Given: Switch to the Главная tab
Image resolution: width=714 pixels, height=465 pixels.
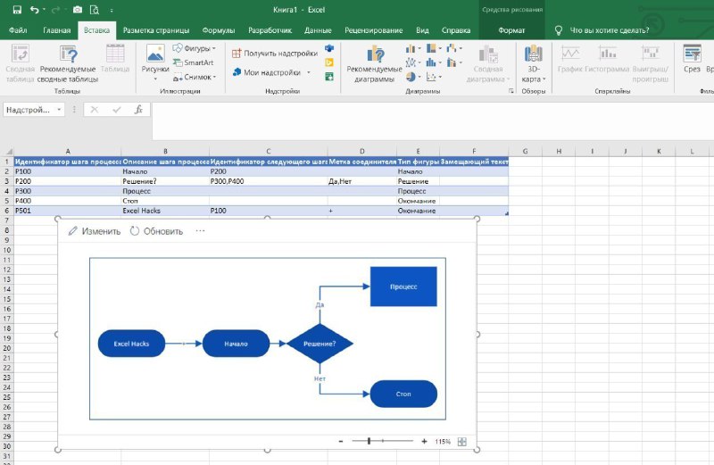Looking at the screenshot, I should coord(57,30).
